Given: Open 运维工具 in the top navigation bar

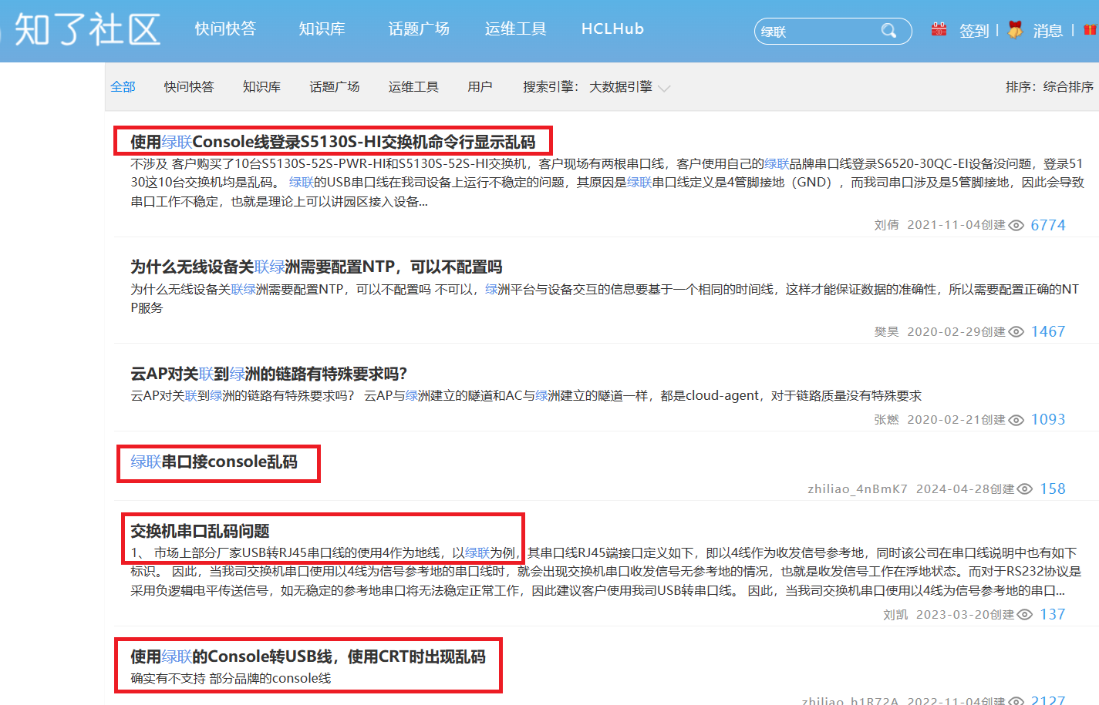Looking at the screenshot, I should pyautogui.click(x=515, y=29).
